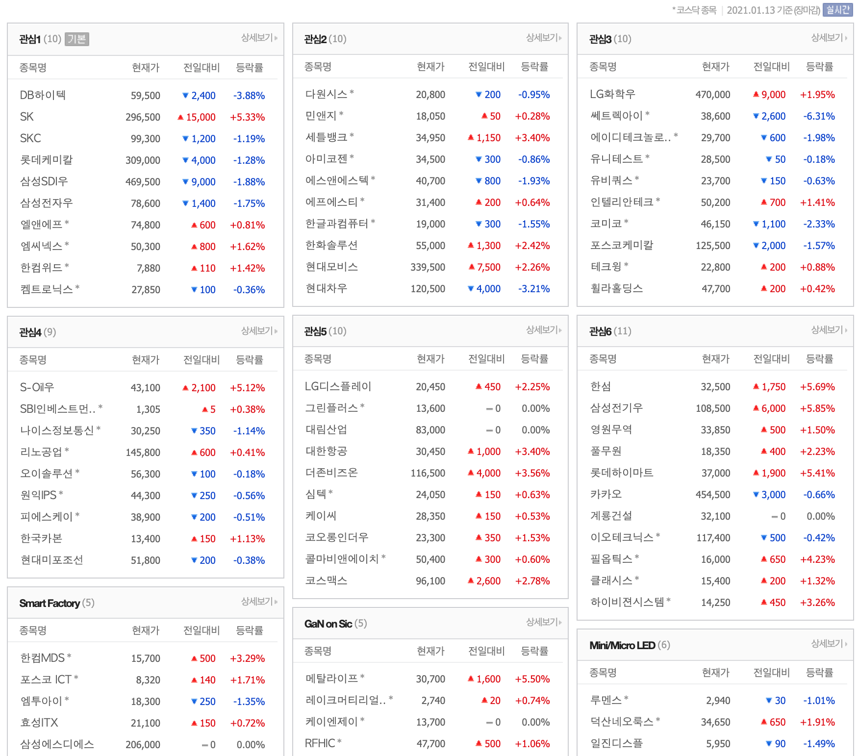Open stock 코스맥스

[x=326, y=580]
